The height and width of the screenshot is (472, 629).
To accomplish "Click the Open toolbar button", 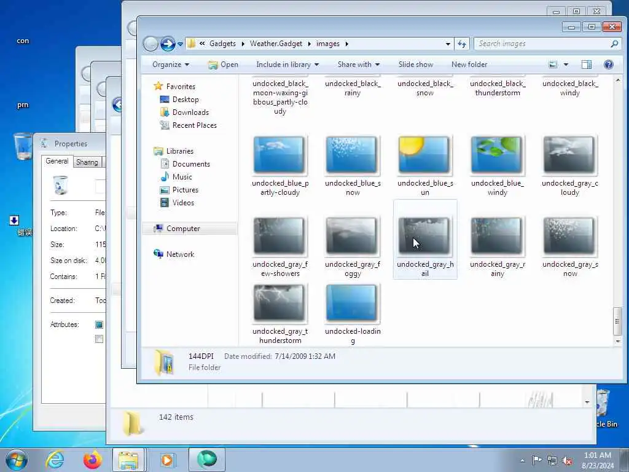I will coord(223,65).
